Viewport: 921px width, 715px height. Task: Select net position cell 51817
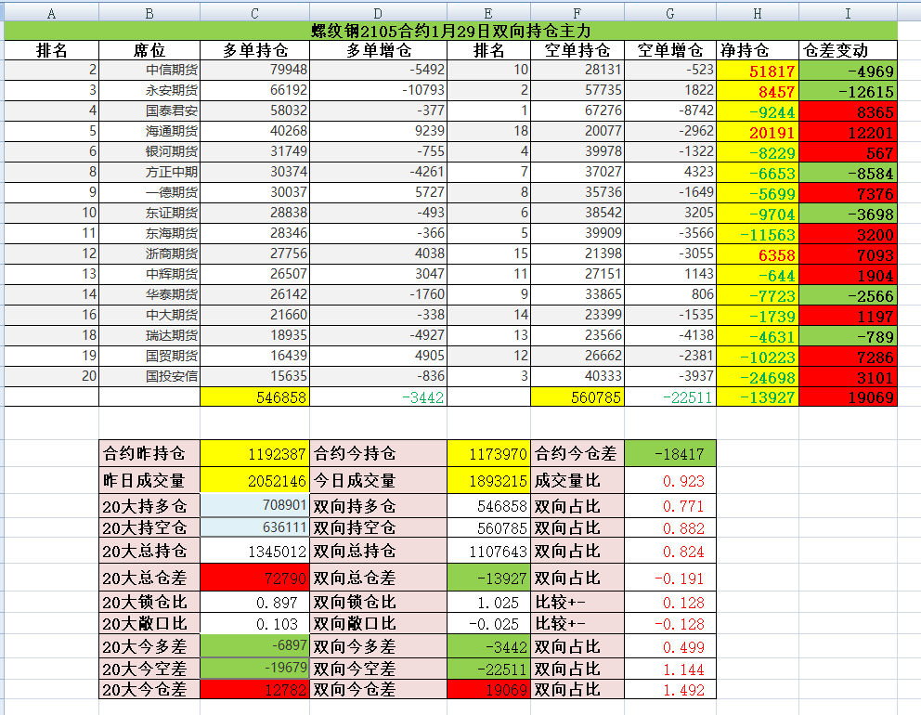click(758, 71)
